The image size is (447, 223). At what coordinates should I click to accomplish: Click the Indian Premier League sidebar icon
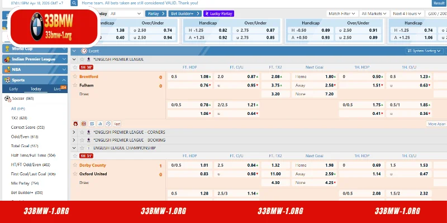7,59
